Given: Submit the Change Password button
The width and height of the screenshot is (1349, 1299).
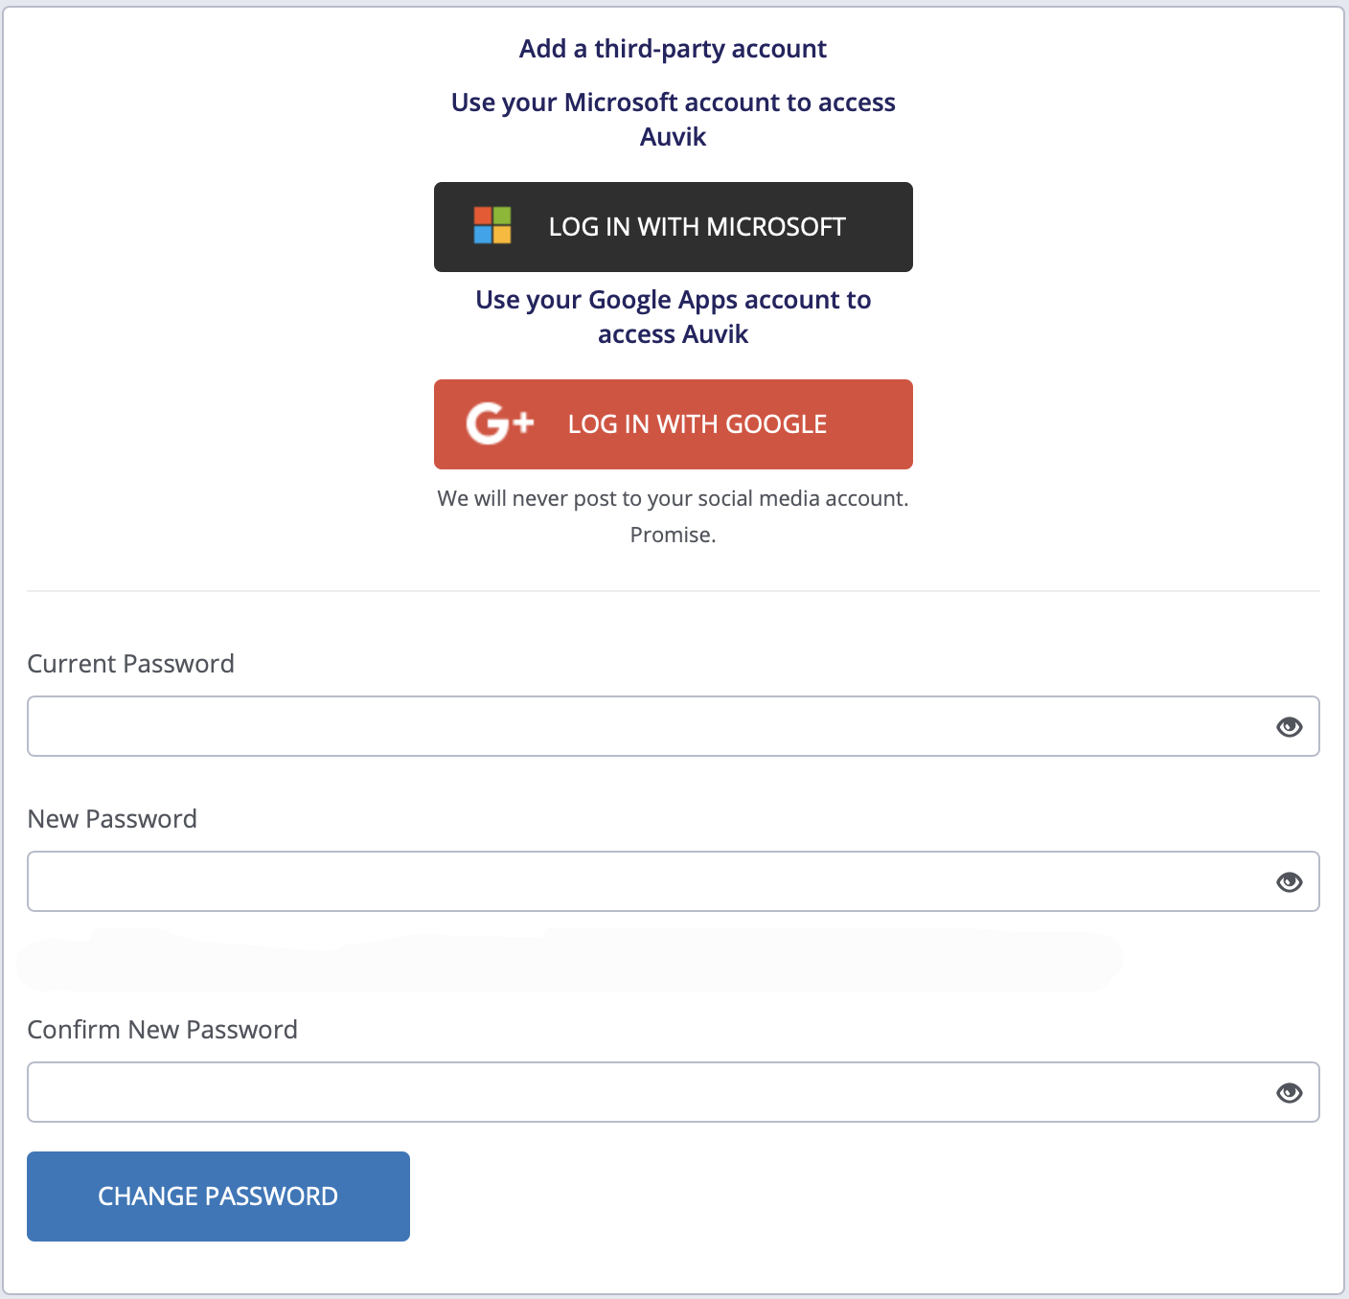Looking at the screenshot, I should pyautogui.click(x=218, y=1196).
